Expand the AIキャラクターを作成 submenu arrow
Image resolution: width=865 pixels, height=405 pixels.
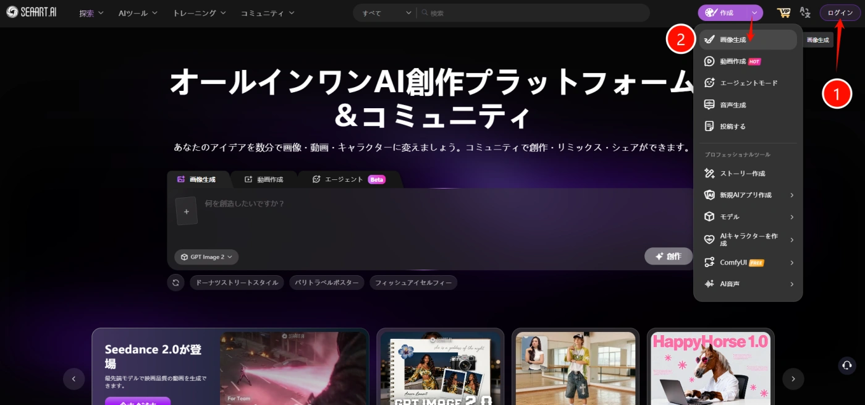pos(791,240)
